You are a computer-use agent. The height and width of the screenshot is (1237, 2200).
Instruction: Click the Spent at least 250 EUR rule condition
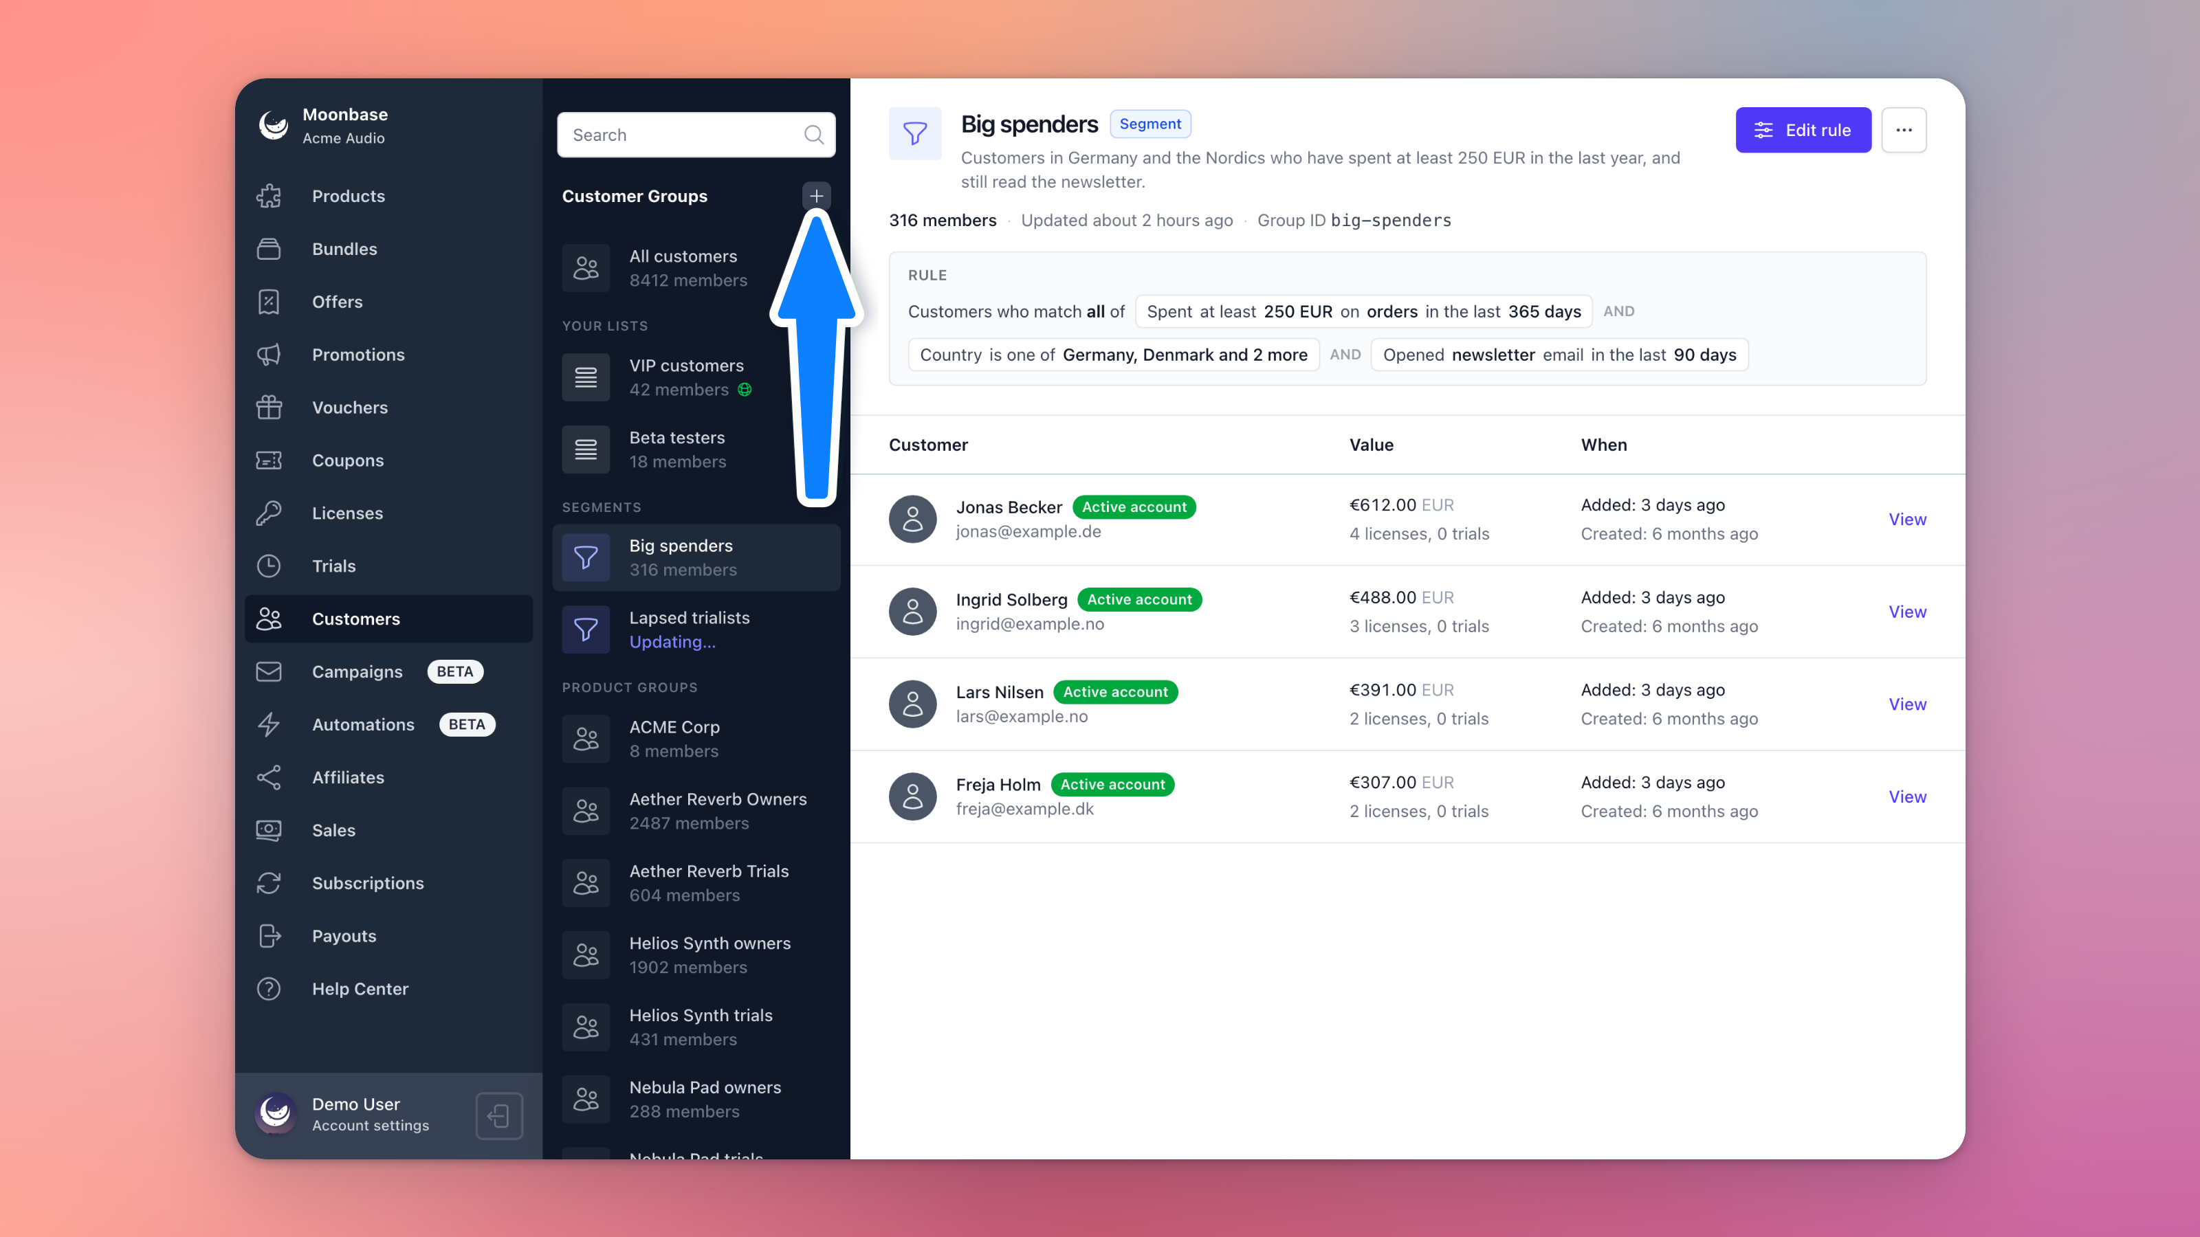click(x=1364, y=311)
